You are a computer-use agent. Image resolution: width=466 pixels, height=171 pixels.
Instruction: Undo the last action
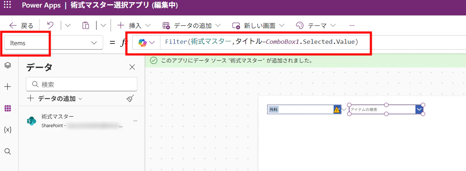pyautogui.click(x=50, y=25)
